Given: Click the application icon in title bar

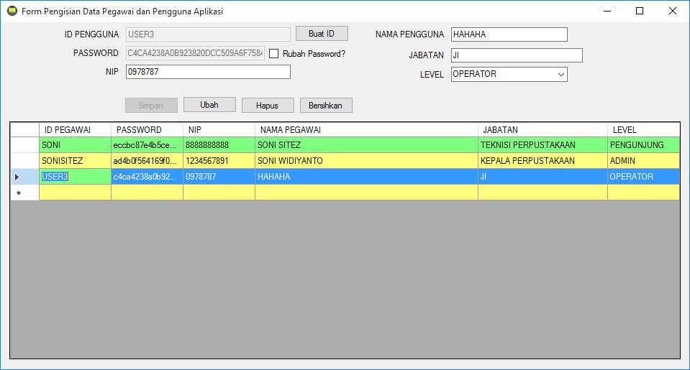Looking at the screenshot, I should coord(12,11).
